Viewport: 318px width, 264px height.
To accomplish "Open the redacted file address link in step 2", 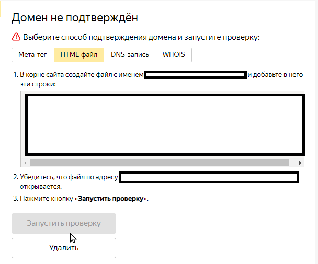I will 209,177.
